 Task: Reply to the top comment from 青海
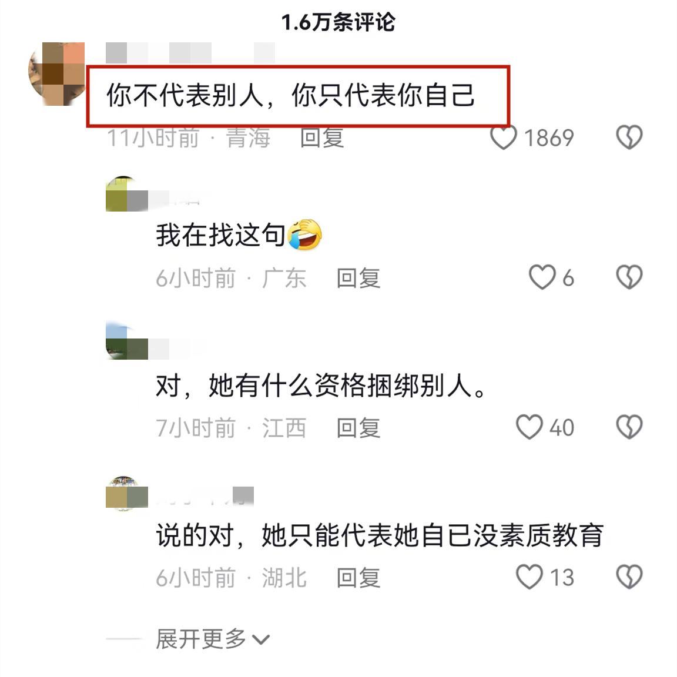point(322,138)
